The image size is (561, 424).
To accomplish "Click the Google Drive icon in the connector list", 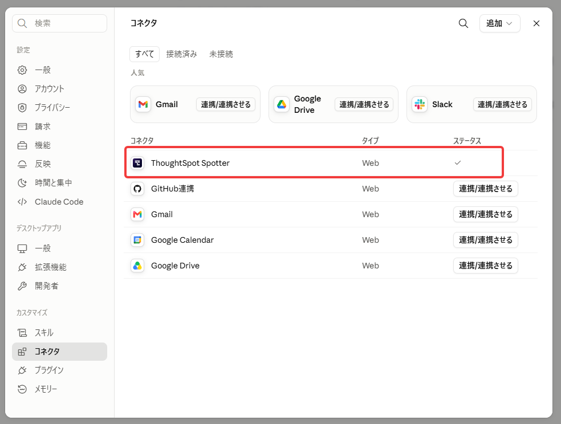I will (x=137, y=266).
